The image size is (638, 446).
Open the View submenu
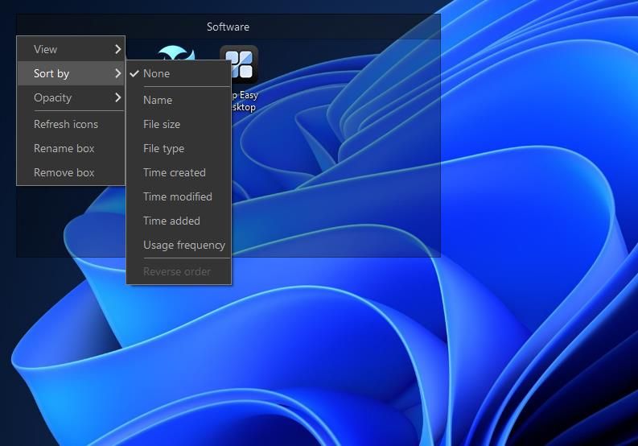coord(71,49)
